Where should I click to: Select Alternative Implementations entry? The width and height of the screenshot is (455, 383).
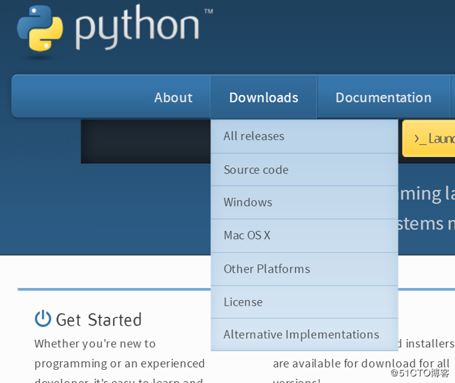coord(304,335)
